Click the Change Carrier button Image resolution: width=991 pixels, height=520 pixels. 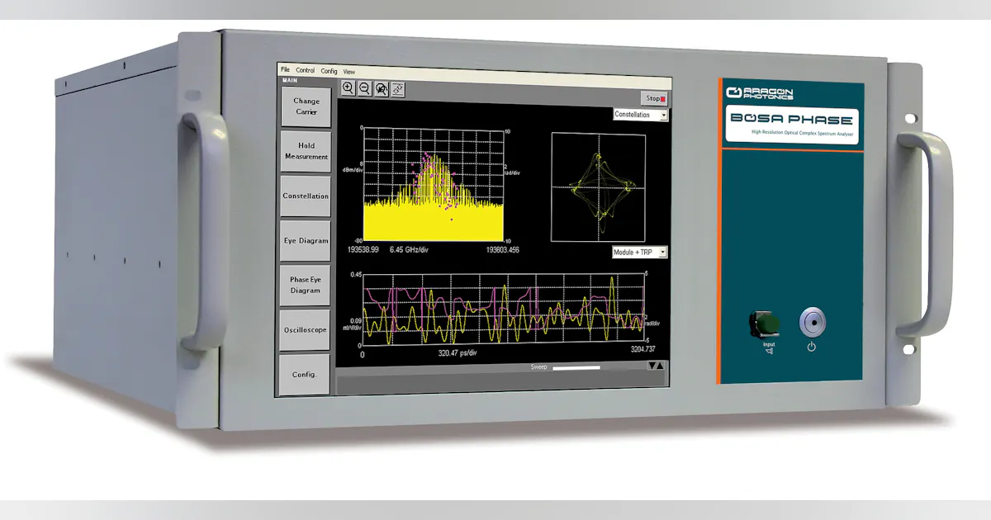click(306, 106)
